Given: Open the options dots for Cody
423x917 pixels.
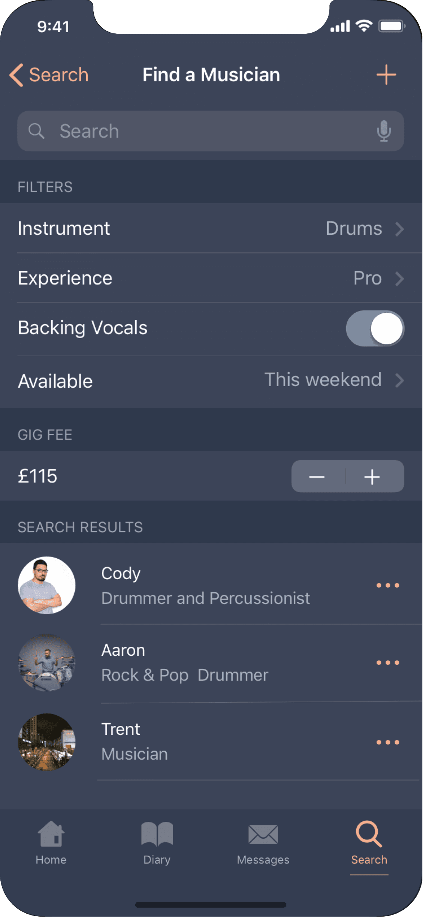Looking at the screenshot, I should pyautogui.click(x=388, y=585).
